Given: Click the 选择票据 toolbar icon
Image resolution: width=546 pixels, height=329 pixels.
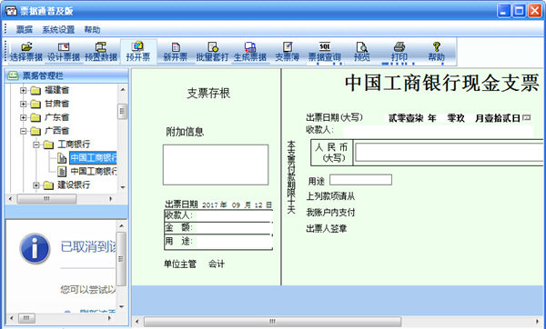Looking at the screenshot, I should coord(26,52).
